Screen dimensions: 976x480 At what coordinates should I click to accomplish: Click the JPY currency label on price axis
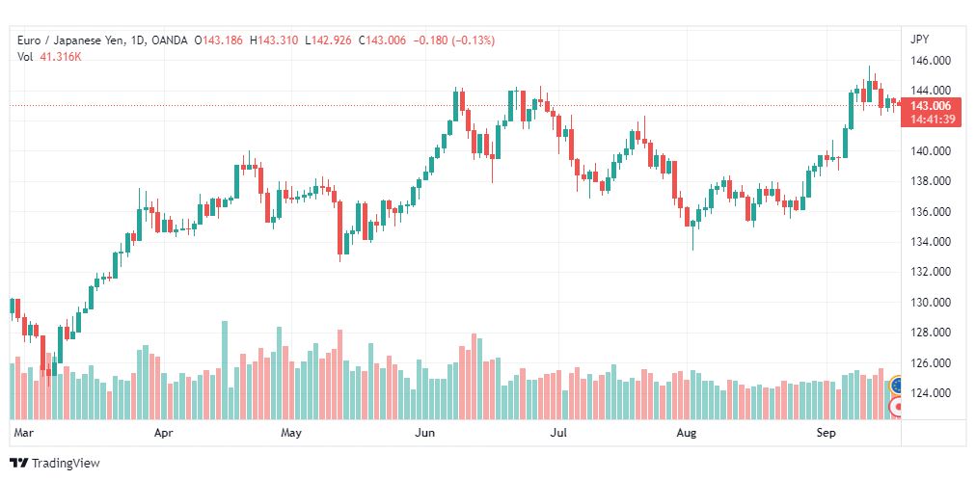[919, 40]
